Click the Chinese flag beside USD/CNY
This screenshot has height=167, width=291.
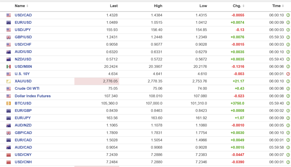click(9, 155)
